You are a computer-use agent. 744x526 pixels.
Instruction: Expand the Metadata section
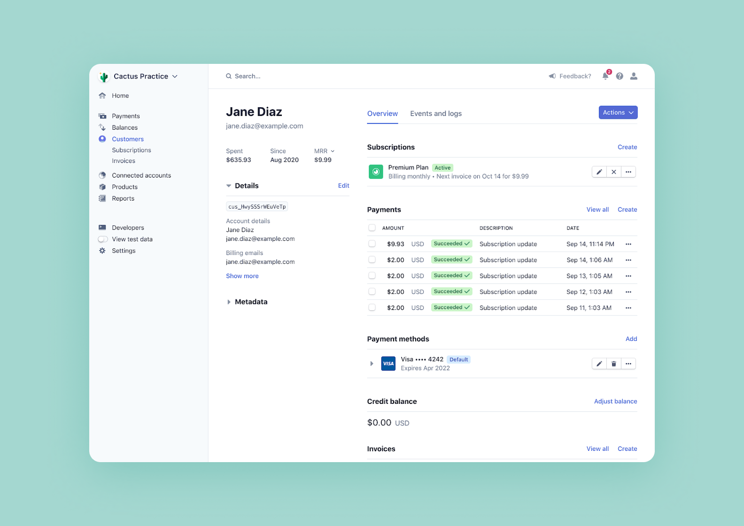pos(229,302)
